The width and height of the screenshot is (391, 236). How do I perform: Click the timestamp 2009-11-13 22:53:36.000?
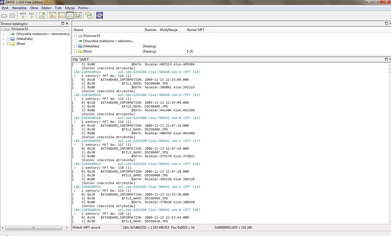click(x=167, y=194)
